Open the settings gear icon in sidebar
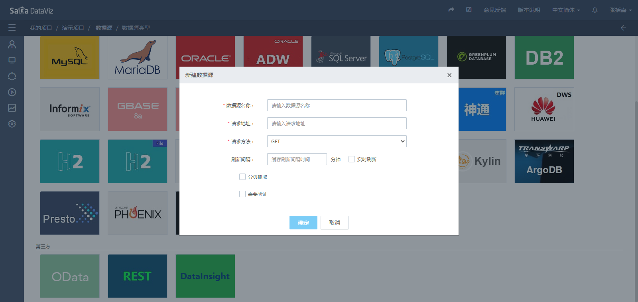Image resolution: width=638 pixels, height=302 pixels. coord(12,124)
